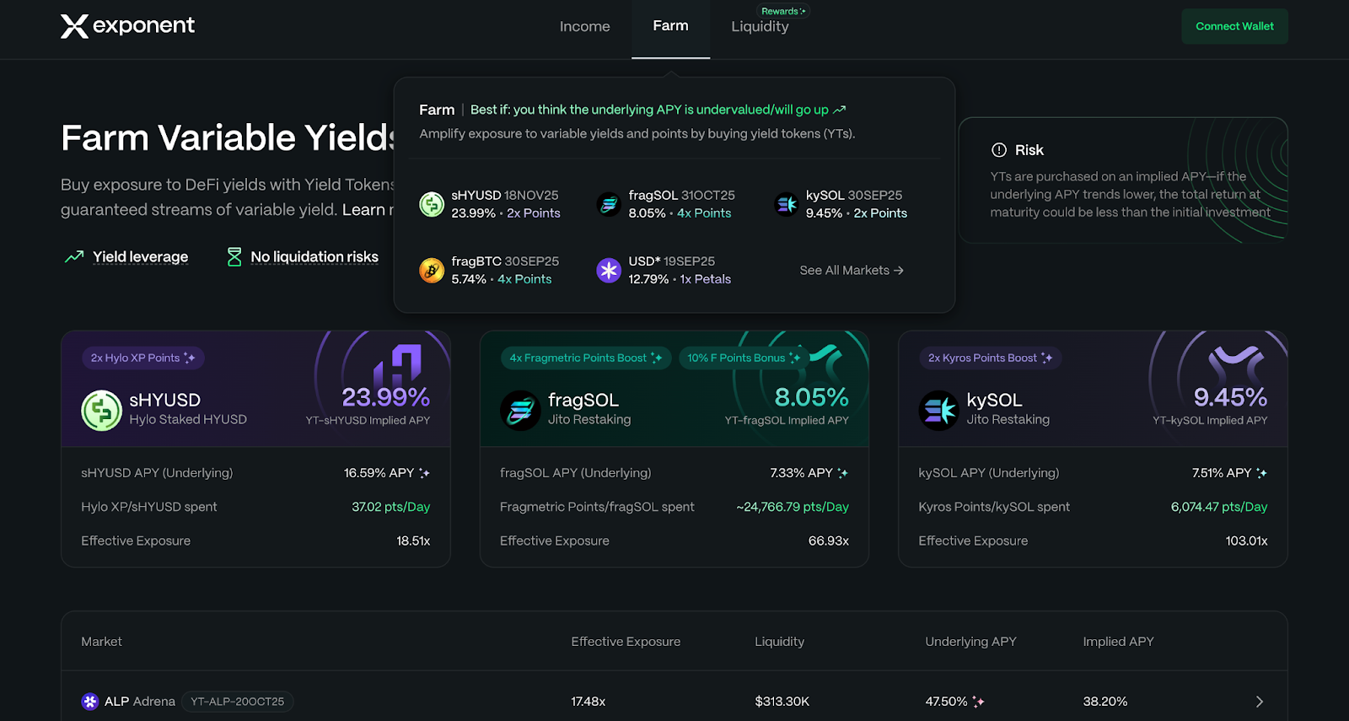Screen dimensions: 1349x721
Task: Click the 2x Hylo XP Points badge
Action: point(142,358)
